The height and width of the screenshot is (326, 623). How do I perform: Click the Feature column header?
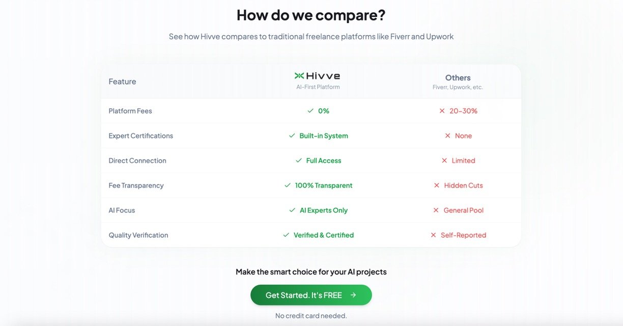(x=122, y=81)
